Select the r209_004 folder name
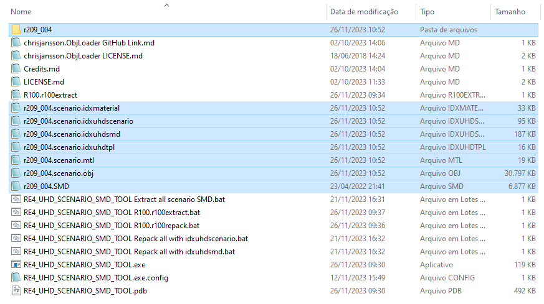The image size is (544, 304). 38,30
